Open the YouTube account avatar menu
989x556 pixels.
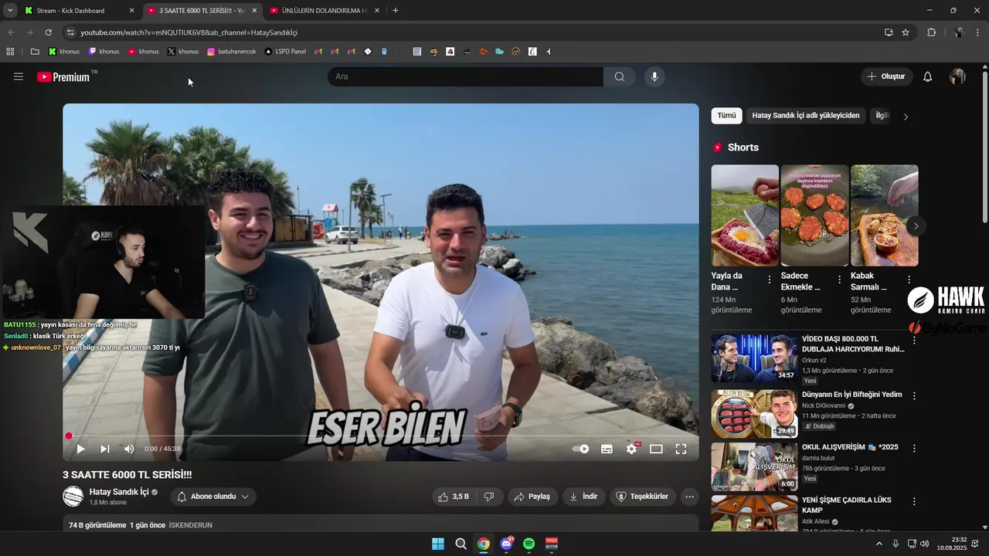click(957, 76)
